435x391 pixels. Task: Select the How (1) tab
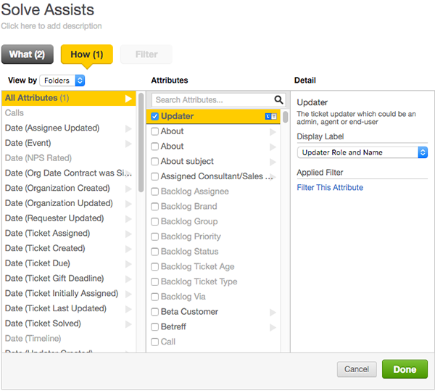[x=86, y=54]
